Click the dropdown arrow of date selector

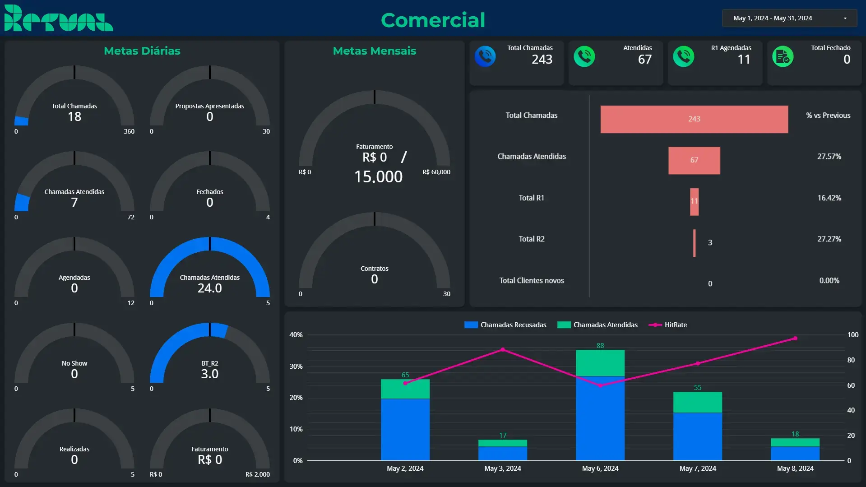(845, 19)
